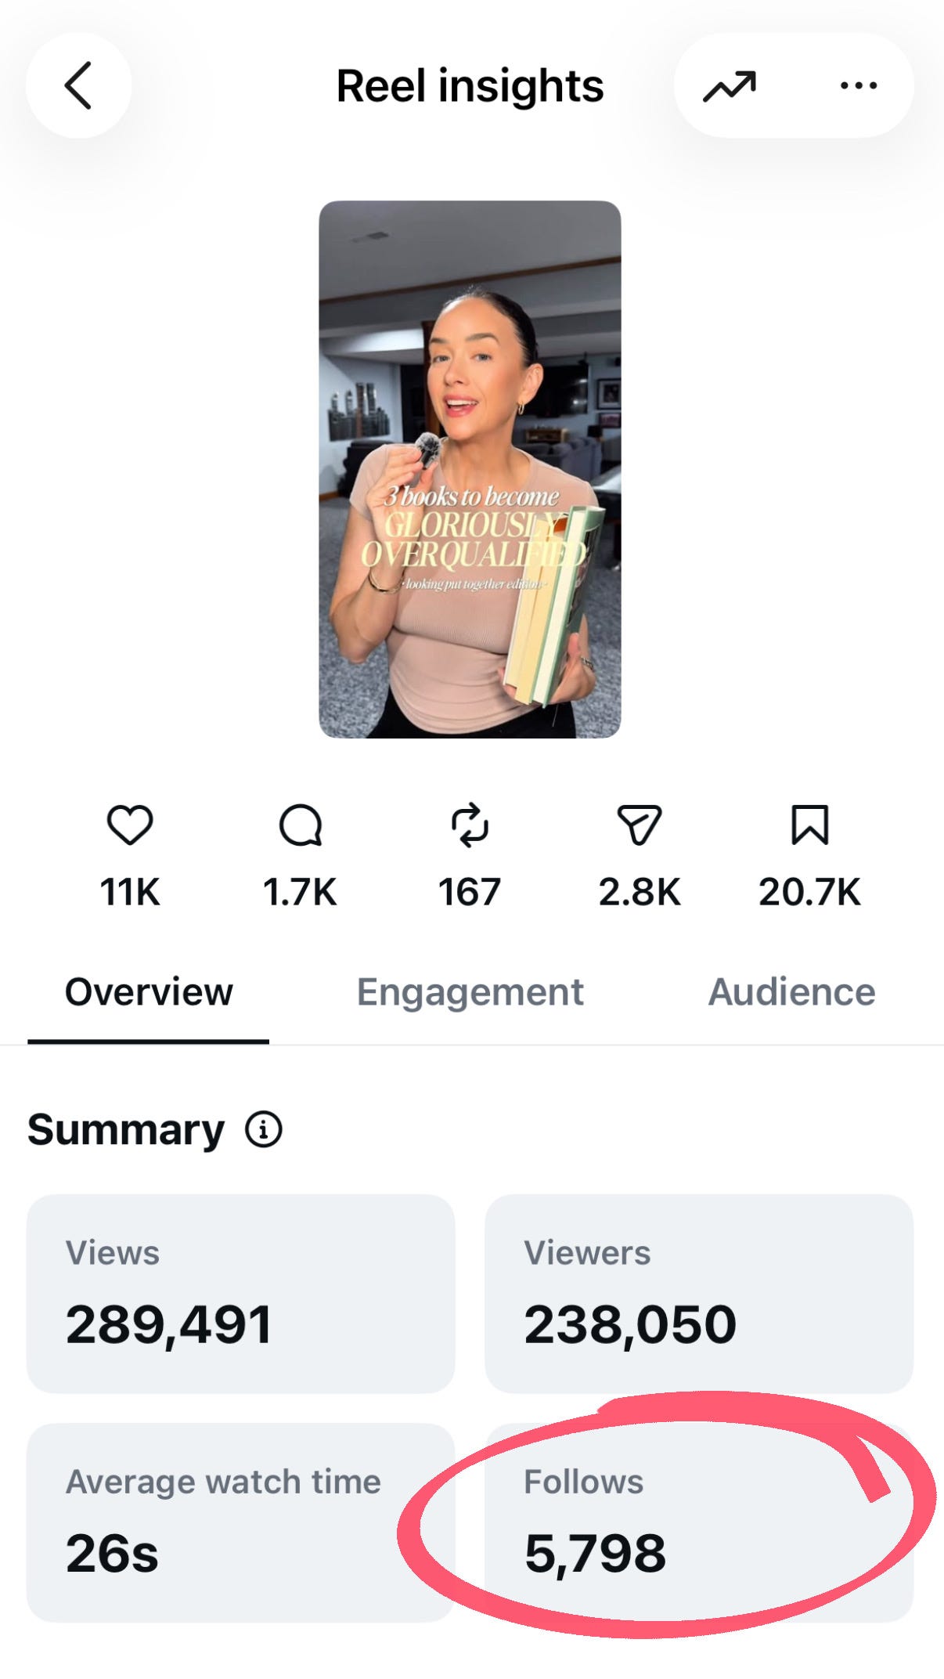Open the three-dot more options menu
Viewport: 944px width, 1679px height.
[858, 85]
